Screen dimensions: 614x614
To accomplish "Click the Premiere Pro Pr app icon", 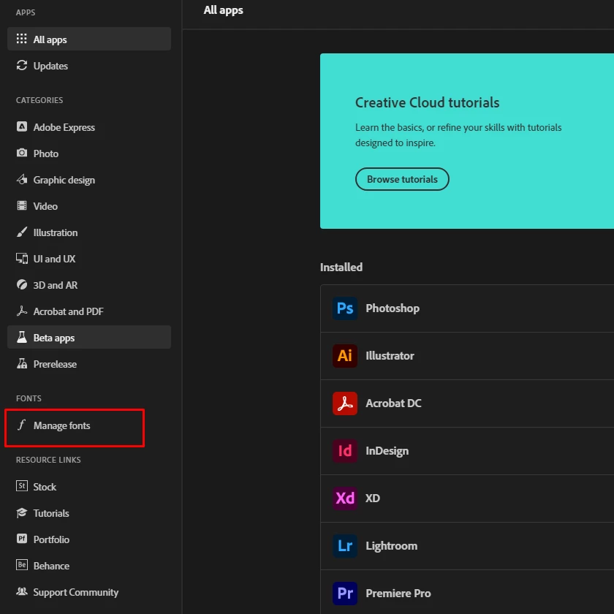I will click(x=345, y=594).
